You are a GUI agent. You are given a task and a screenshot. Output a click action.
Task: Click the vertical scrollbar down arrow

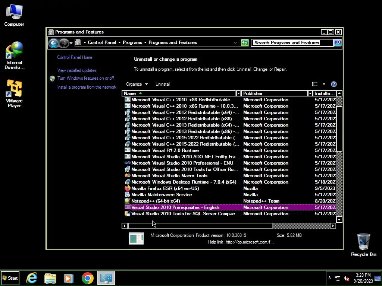click(339, 220)
